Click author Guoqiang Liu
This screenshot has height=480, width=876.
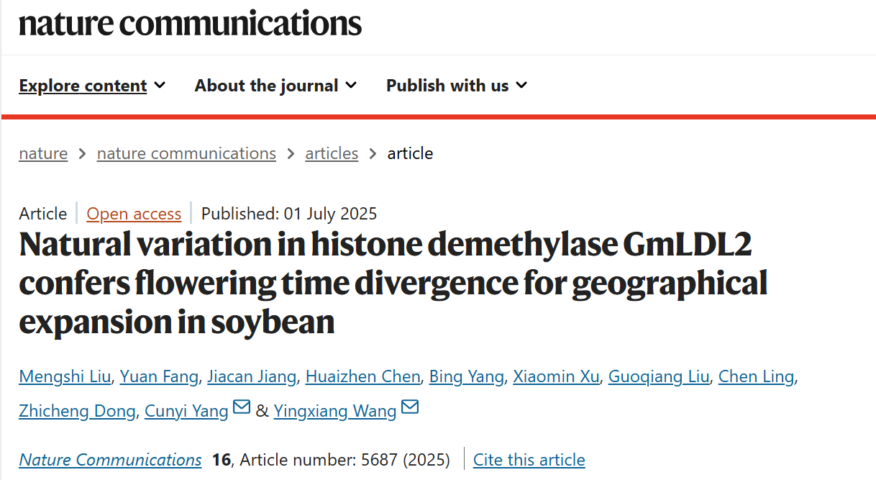pyautogui.click(x=658, y=376)
